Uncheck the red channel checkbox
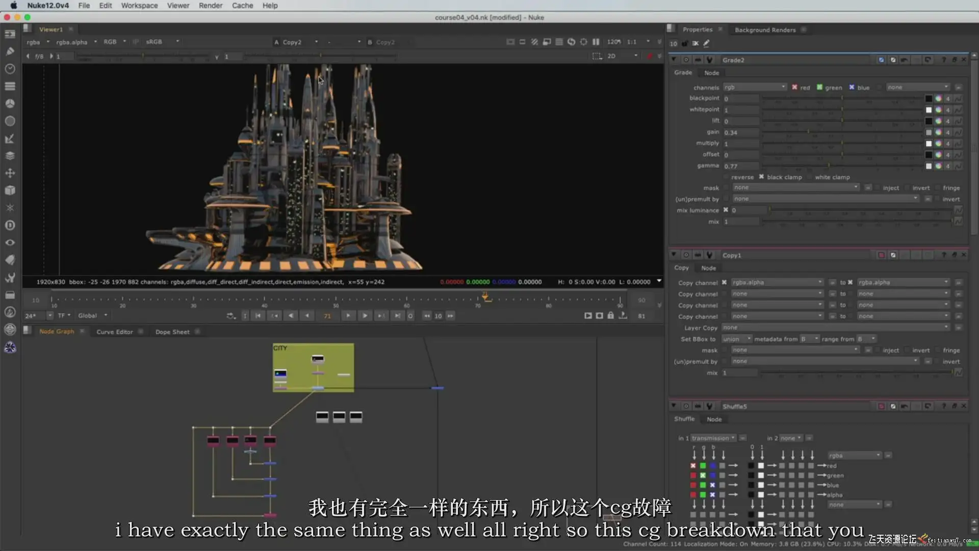This screenshot has height=551, width=979. 794,87
